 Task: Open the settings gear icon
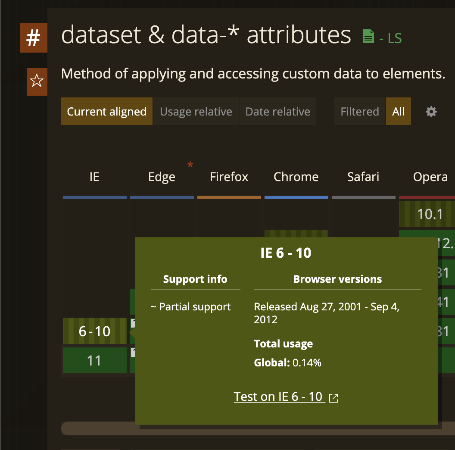click(431, 112)
